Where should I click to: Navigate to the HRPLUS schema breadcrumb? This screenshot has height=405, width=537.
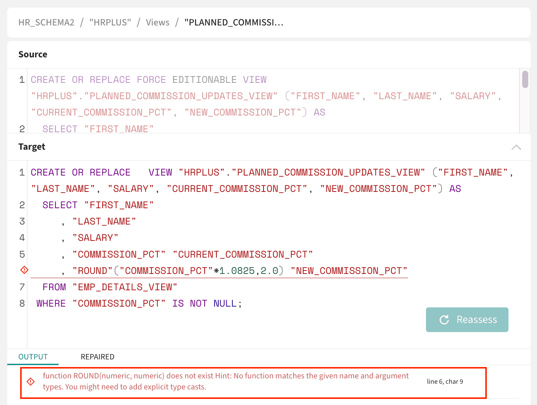110,22
